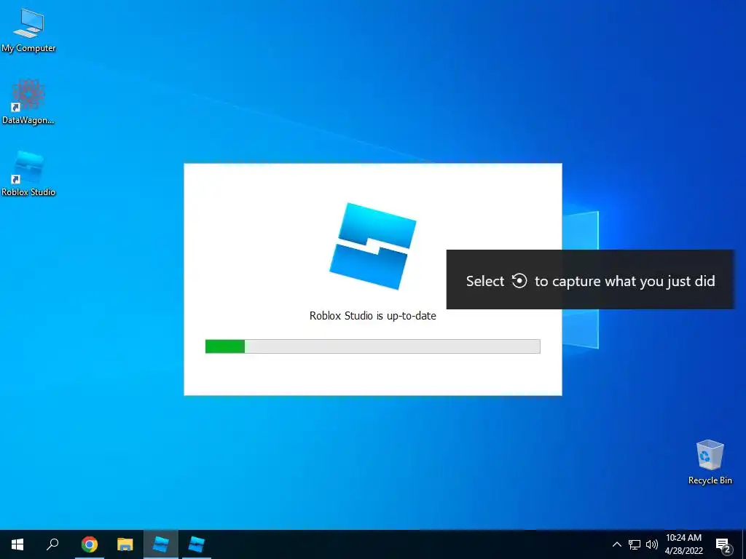Open the clock showing 10:24 AM
The image size is (746, 559).
[683, 544]
